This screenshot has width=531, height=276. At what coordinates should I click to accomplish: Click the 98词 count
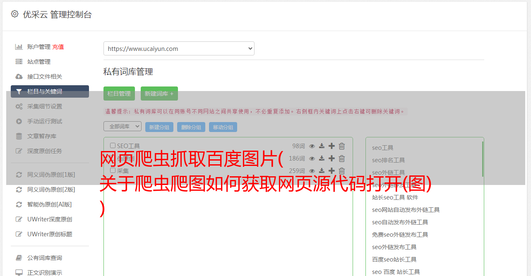click(x=298, y=146)
